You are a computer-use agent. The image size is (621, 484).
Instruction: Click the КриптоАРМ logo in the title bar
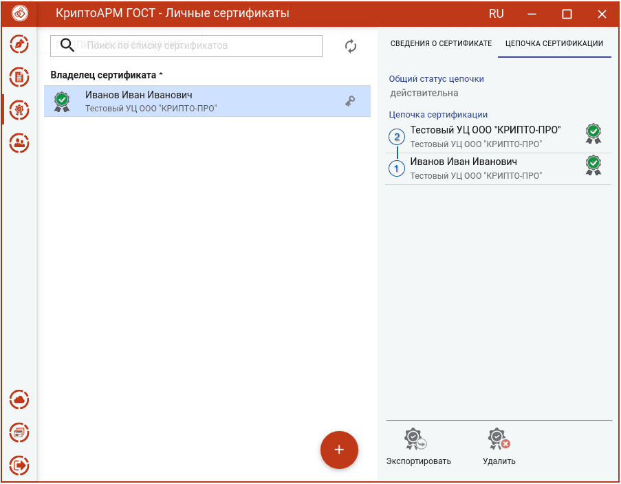coord(19,14)
